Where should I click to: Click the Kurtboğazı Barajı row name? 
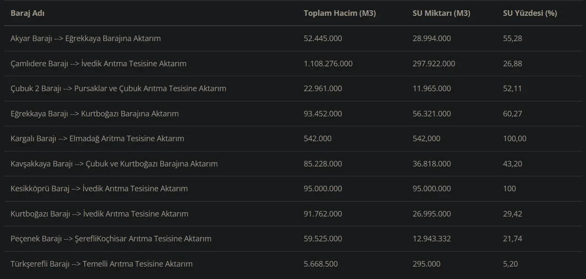[x=99, y=214]
